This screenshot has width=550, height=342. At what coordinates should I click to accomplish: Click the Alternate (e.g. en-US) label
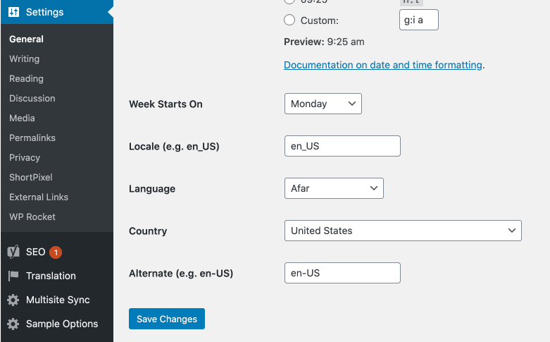coord(181,273)
